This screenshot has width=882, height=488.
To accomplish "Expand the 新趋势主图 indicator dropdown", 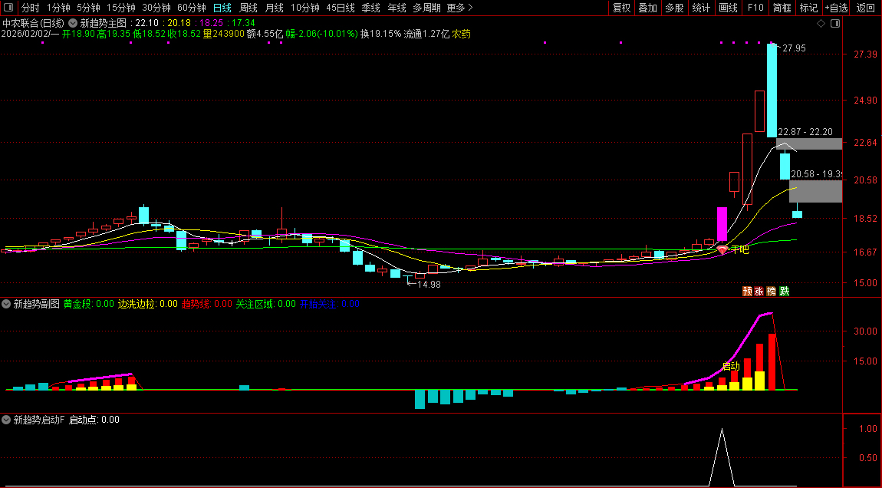I will coord(73,23).
